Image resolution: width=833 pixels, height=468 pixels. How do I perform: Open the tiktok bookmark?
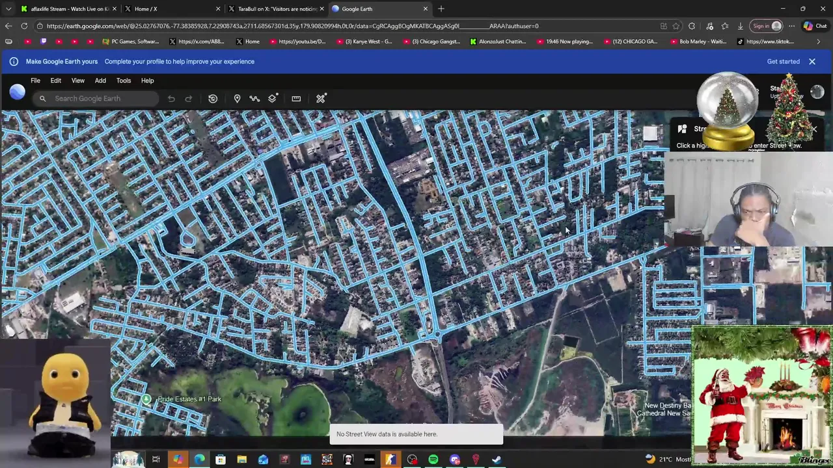(x=765, y=42)
